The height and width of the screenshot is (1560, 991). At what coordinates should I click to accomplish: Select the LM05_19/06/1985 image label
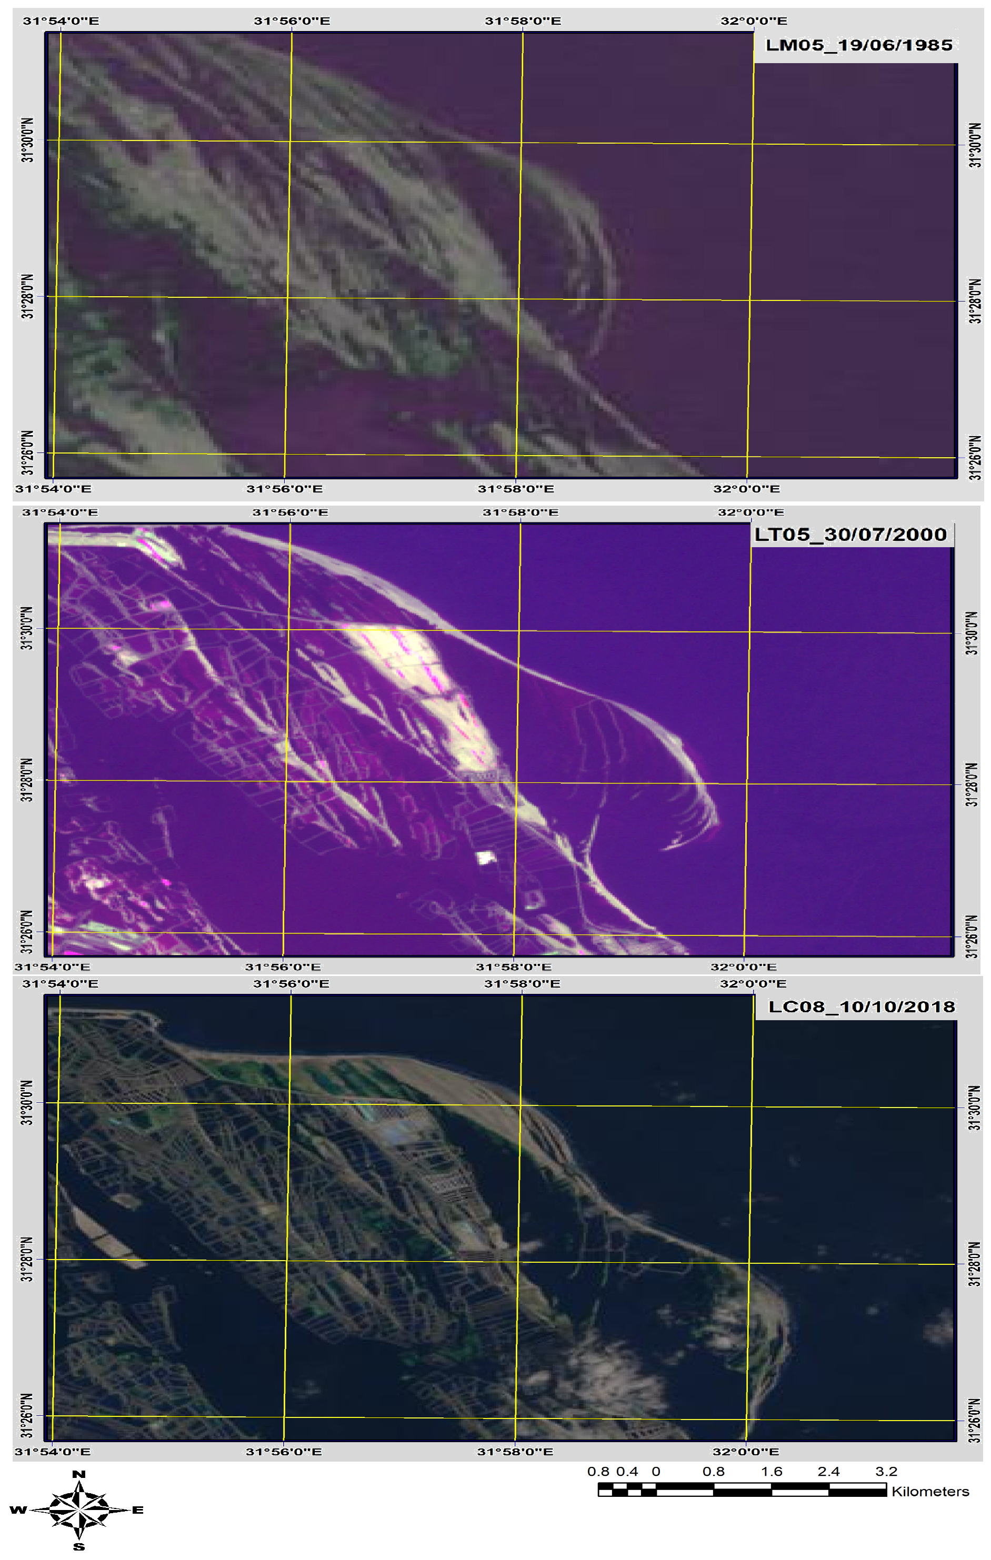coord(858,45)
